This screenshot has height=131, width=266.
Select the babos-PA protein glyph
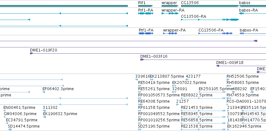(x=253, y=33)
